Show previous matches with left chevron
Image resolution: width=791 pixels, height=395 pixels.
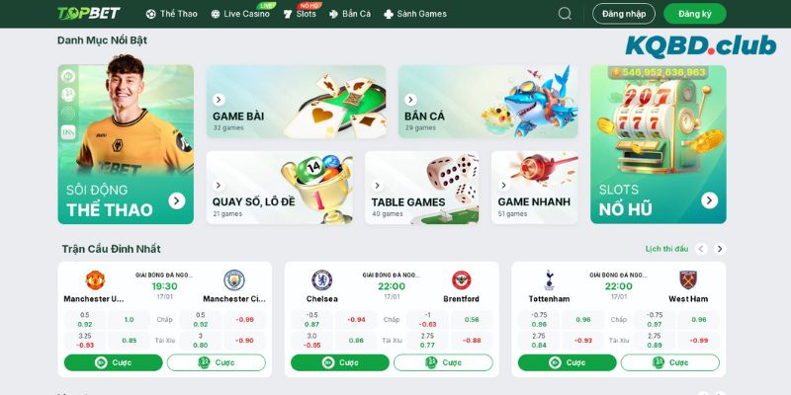[701, 249]
